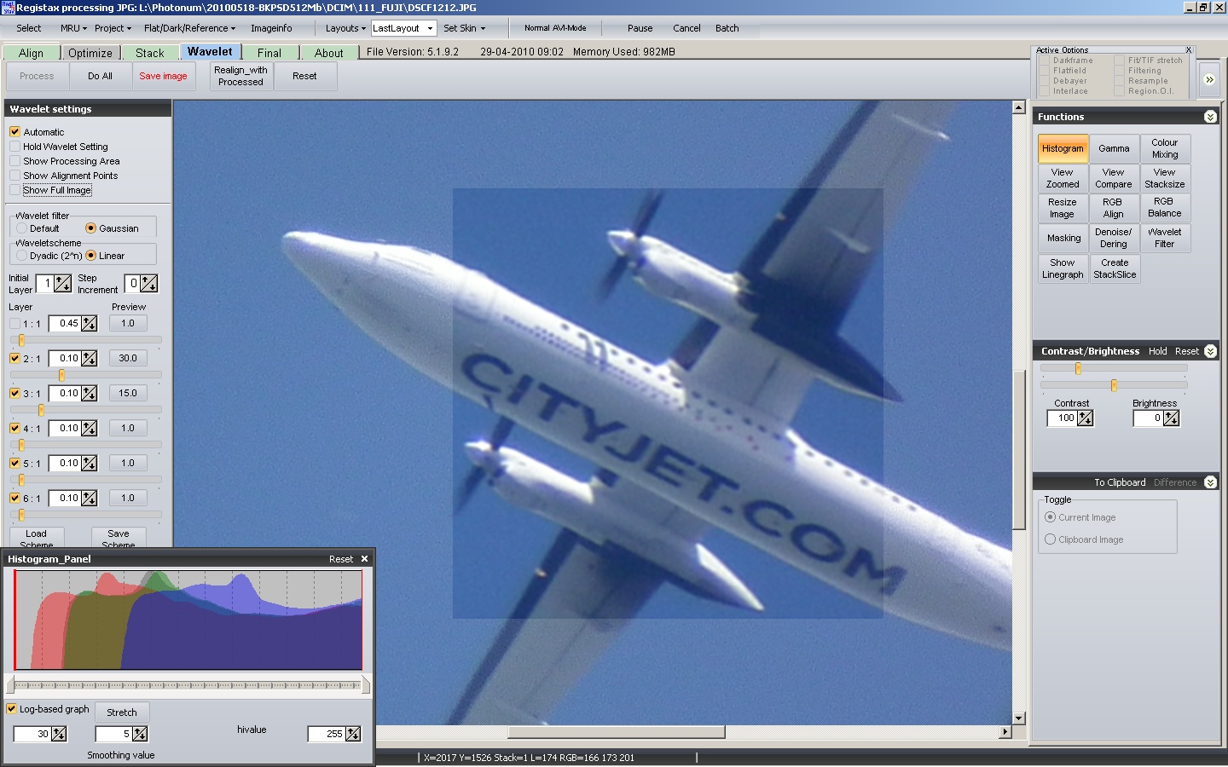
Task: Switch to the Align tab
Action: tap(31, 53)
